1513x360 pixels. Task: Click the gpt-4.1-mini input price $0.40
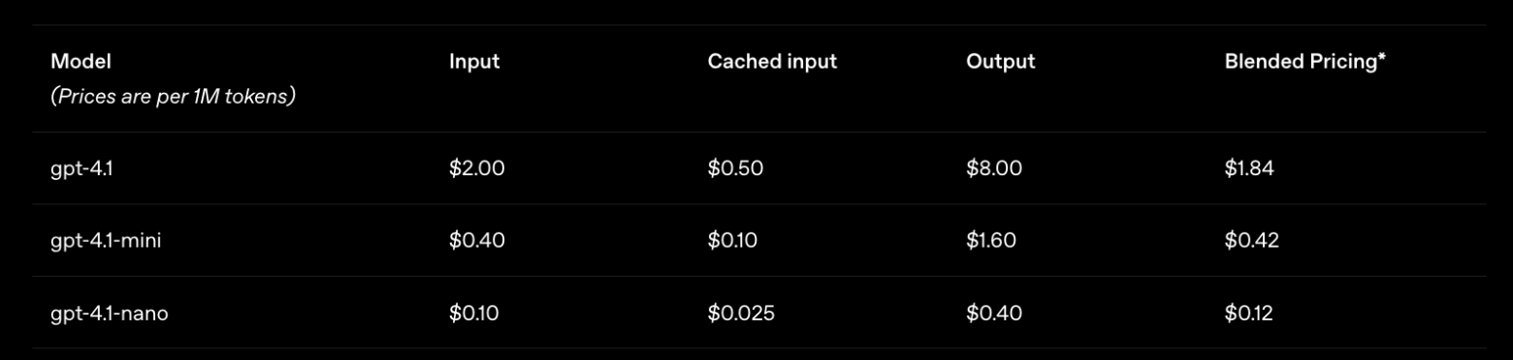coord(477,241)
